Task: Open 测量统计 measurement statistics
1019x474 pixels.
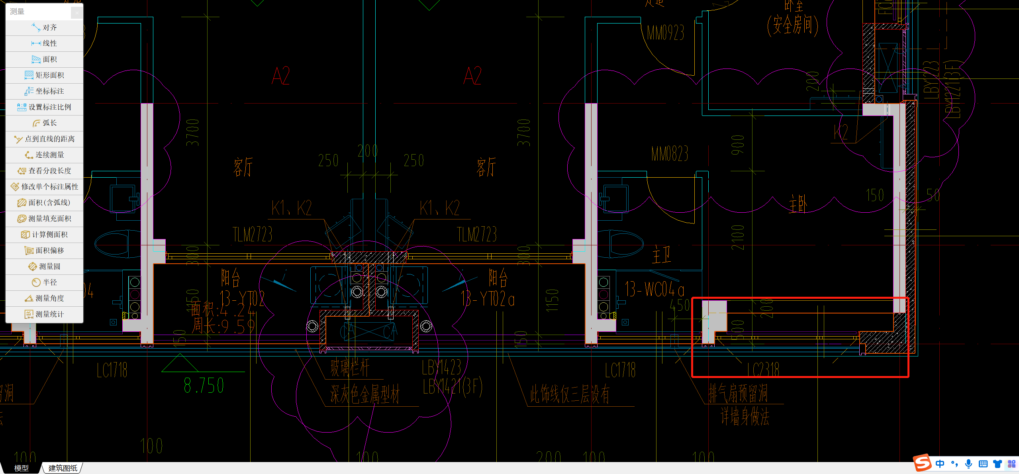Action: pos(44,314)
